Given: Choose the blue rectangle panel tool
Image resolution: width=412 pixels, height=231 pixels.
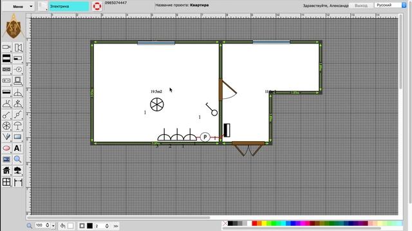Looking at the screenshot, I should click(x=18, y=137).
